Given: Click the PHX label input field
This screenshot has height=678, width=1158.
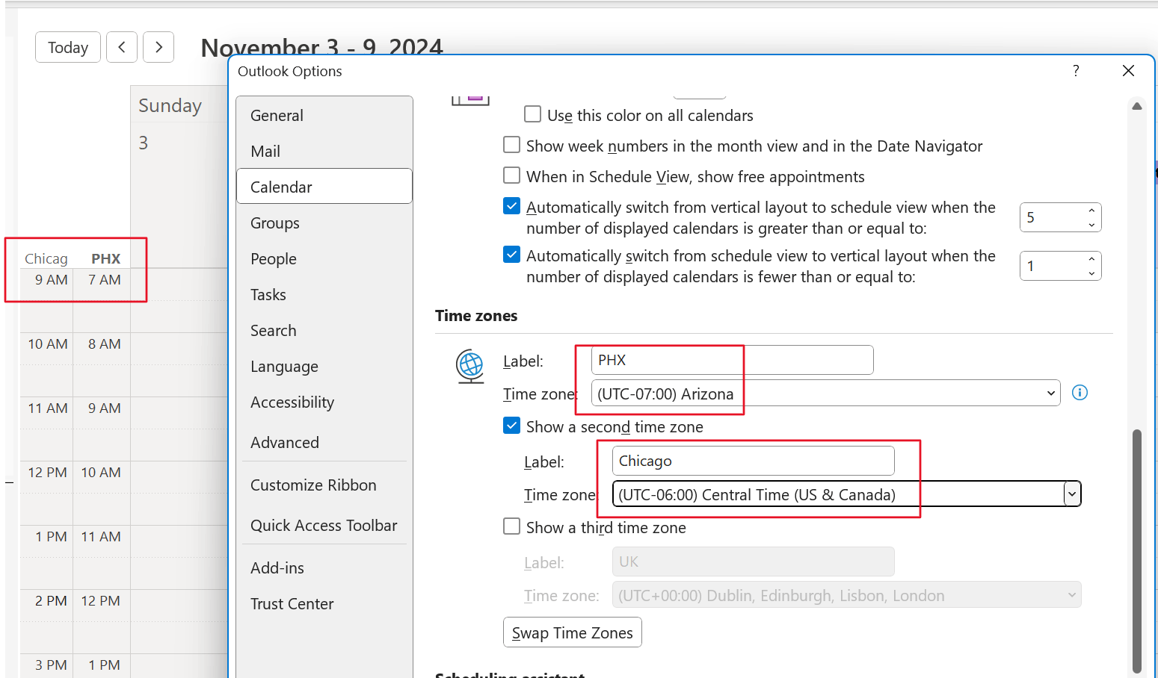Looking at the screenshot, I should pyautogui.click(x=733, y=360).
